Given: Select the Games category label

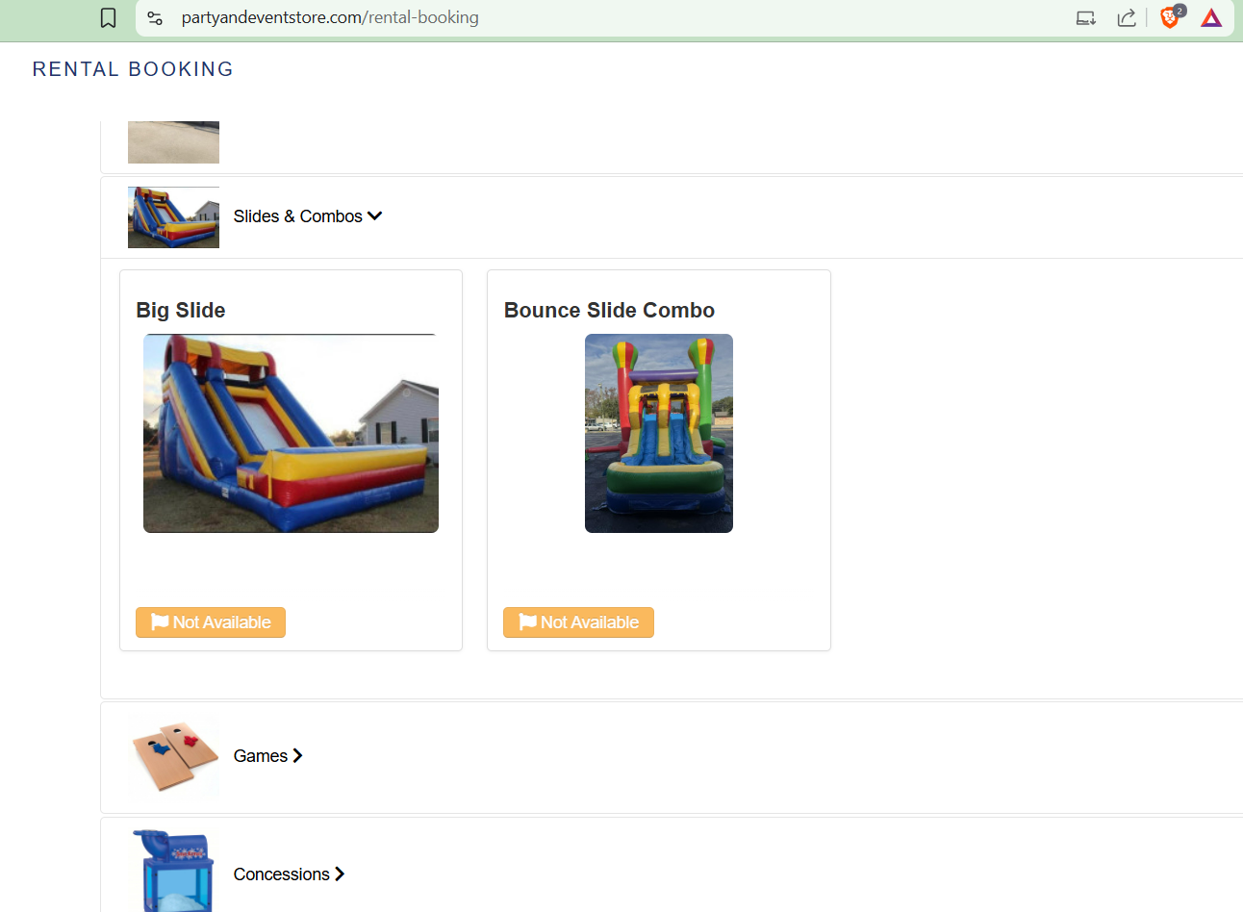Looking at the screenshot, I should click(x=261, y=756).
